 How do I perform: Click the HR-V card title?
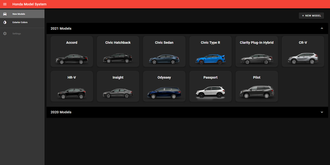pos(72,78)
